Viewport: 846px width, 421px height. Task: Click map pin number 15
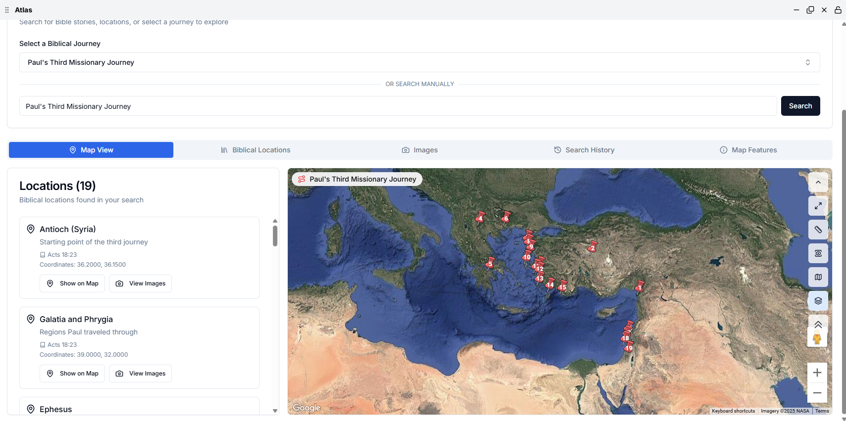[x=562, y=286]
